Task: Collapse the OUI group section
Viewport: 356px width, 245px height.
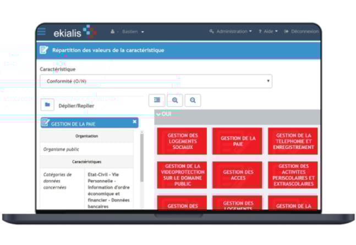Action: [x=163, y=114]
